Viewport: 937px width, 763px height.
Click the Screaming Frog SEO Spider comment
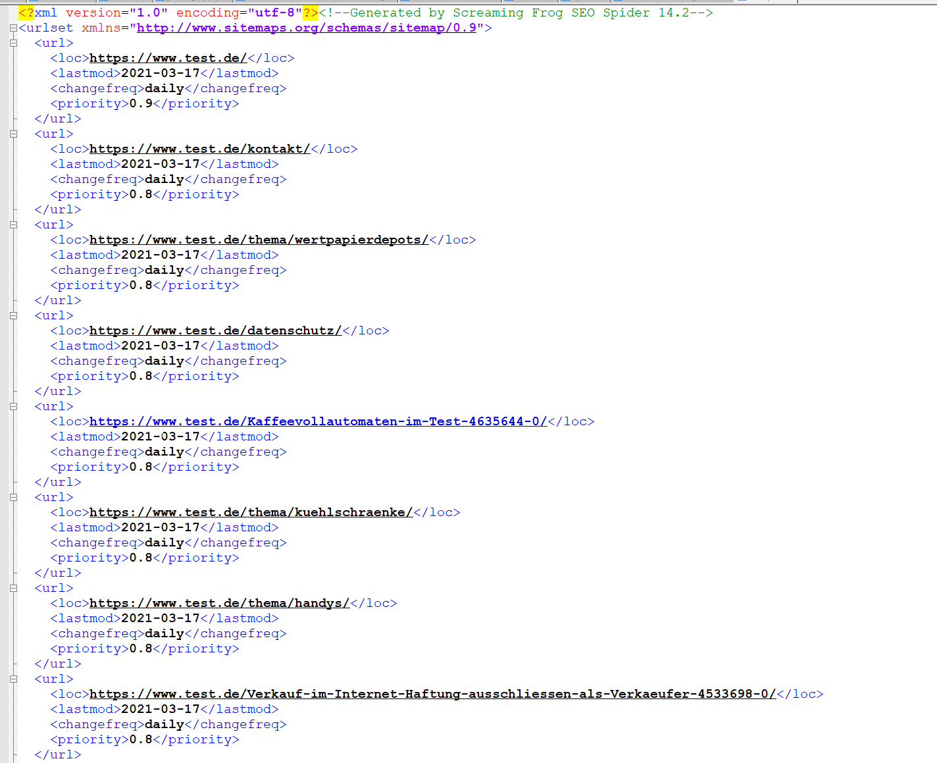point(515,13)
